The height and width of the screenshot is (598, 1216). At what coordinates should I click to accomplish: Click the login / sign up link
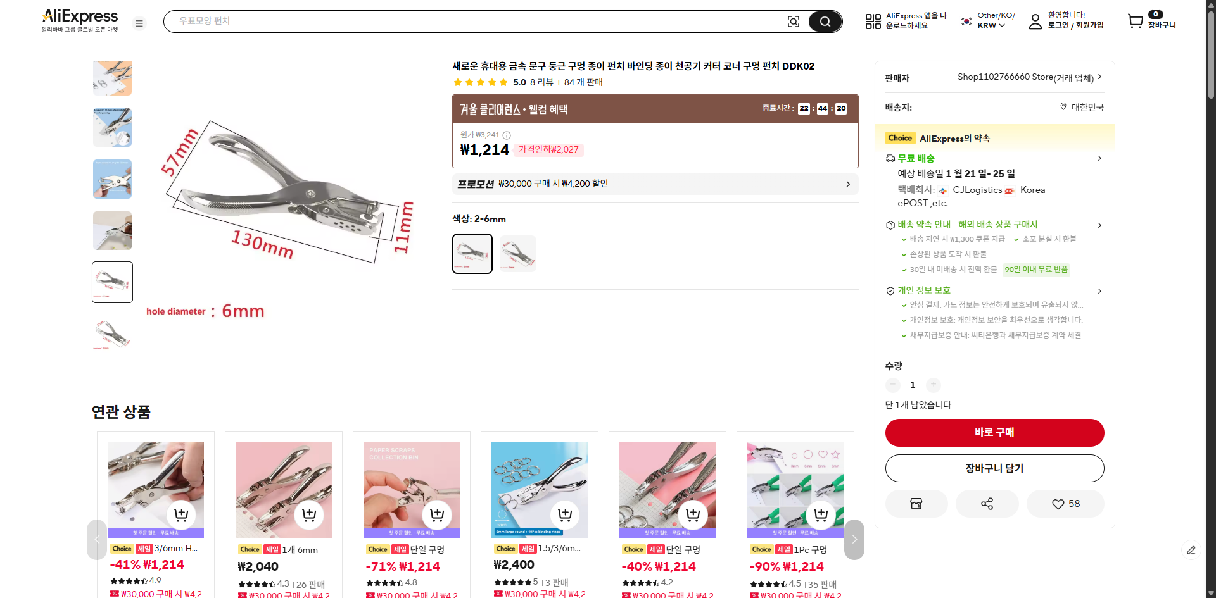[x=1075, y=25]
